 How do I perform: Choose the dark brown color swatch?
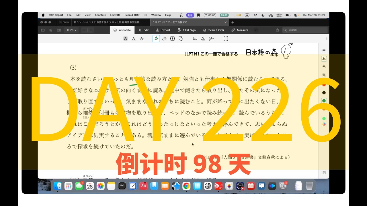[324, 93]
